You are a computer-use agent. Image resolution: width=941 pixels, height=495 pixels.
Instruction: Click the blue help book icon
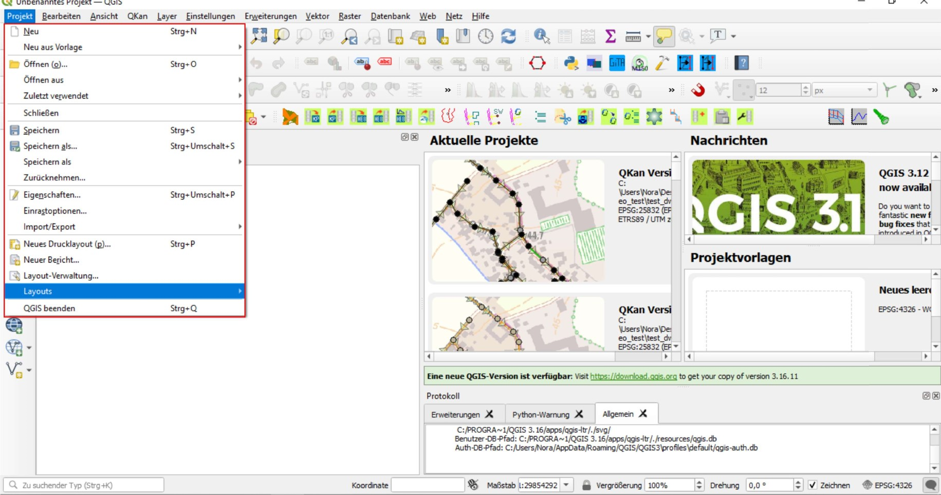tap(741, 63)
